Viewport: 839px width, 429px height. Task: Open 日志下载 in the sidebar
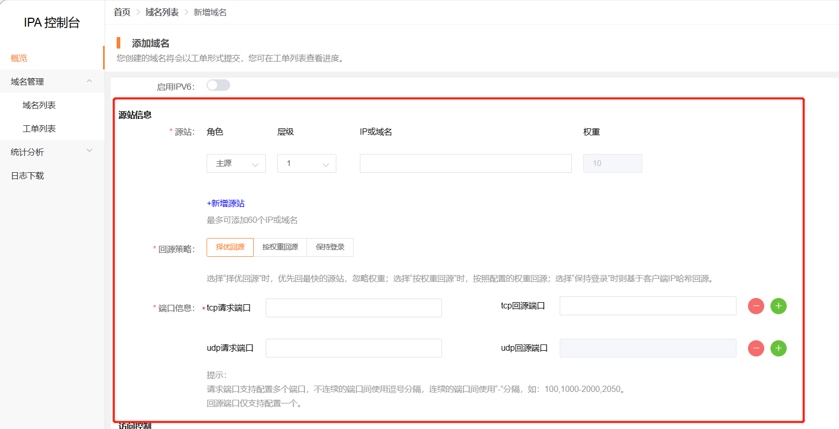pyautogui.click(x=28, y=176)
